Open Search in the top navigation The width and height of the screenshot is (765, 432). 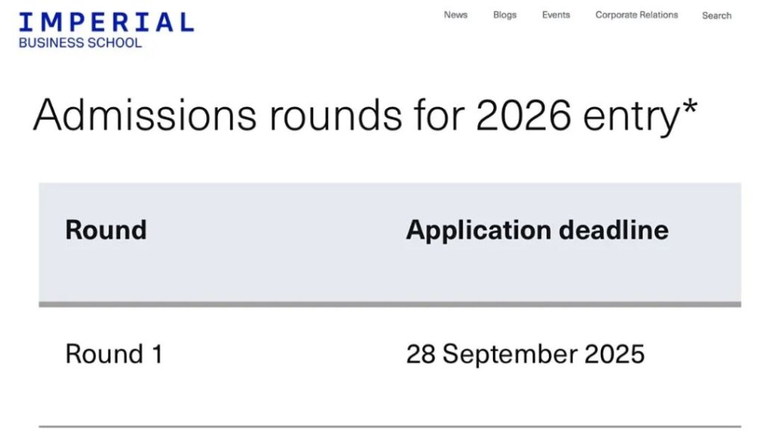[716, 16]
